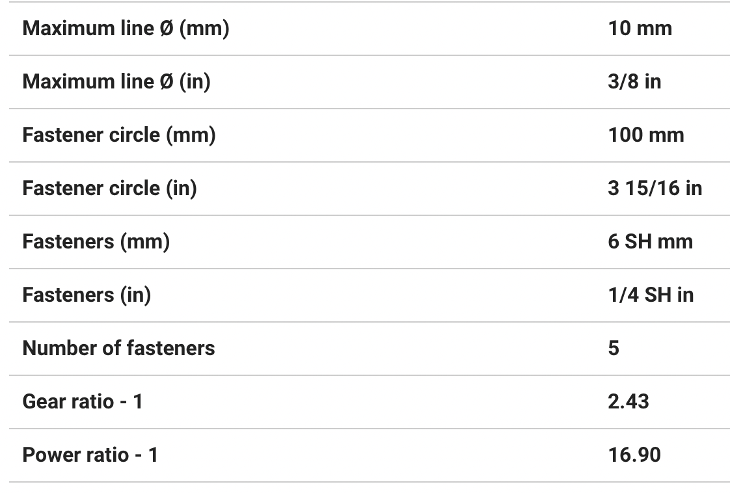Viewport: 730px width, 493px height.
Task: Click the 'Fastener circle (mm)' label
Action: click(x=119, y=135)
